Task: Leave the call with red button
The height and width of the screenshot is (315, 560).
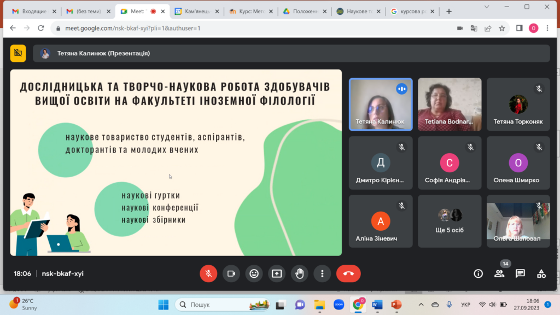Action: coord(348,273)
